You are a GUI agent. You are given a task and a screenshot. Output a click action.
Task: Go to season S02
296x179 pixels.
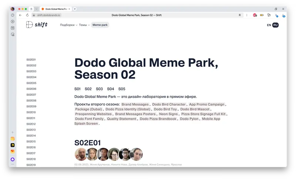click(x=88, y=89)
